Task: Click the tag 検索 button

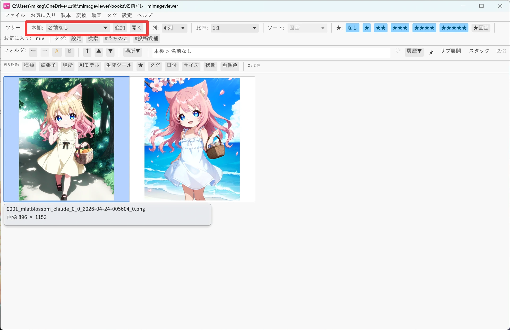Action: (x=93, y=38)
